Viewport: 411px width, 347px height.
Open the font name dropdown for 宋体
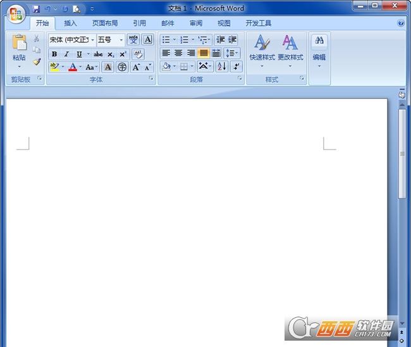[x=92, y=40]
